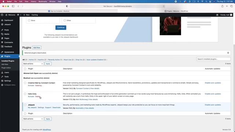
Task: Open Tools in the sidebar
Action: (7, 77)
